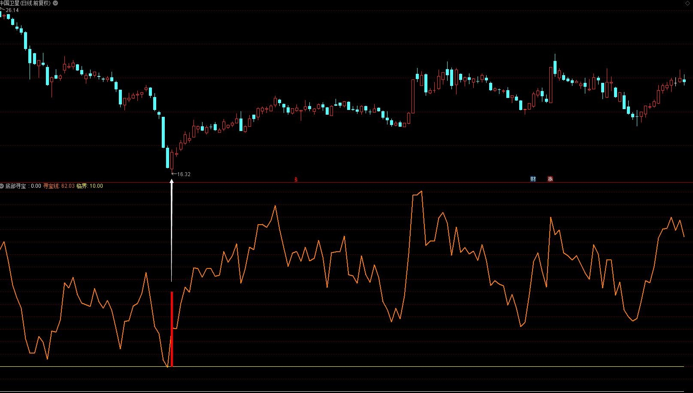Click the 16.32 low price label
The image size is (693, 393).
click(184, 174)
